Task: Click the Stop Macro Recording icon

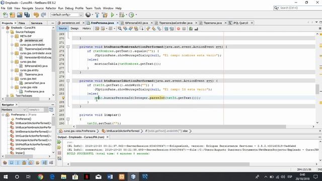Action: click(x=184, y=29)
